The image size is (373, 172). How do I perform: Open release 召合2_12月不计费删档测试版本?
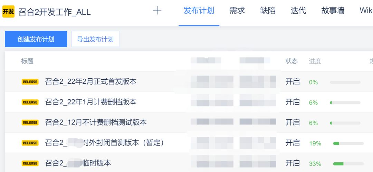[x=96, y=123]
